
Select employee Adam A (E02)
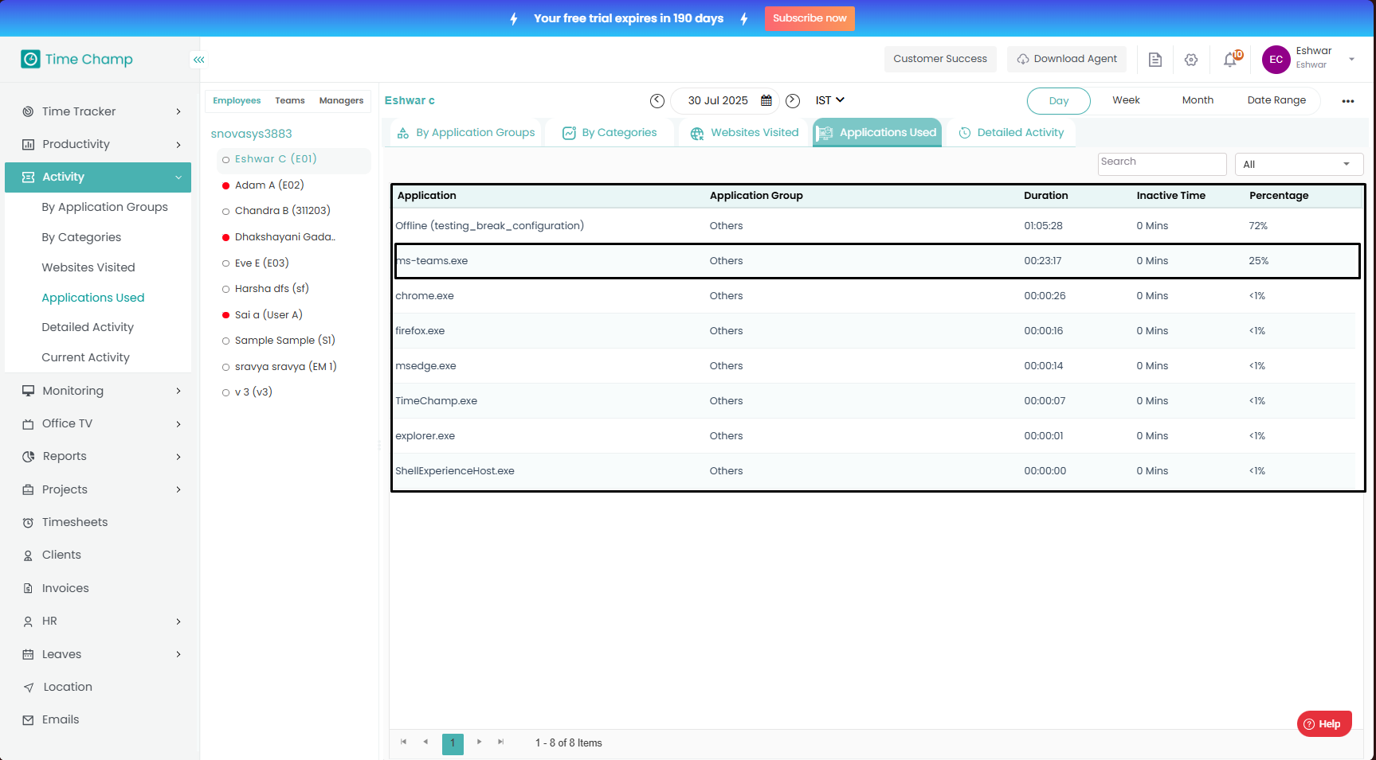(x=269, y=185)
